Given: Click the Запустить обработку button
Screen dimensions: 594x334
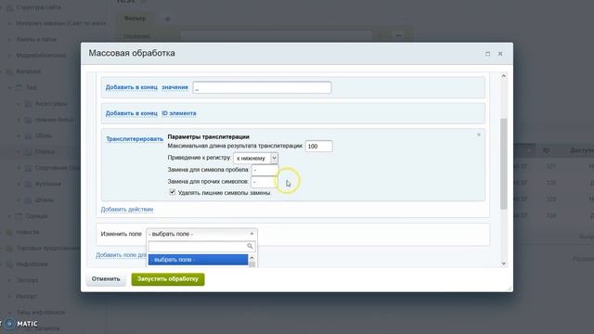Looking at the screenshot, I should 168,279.
